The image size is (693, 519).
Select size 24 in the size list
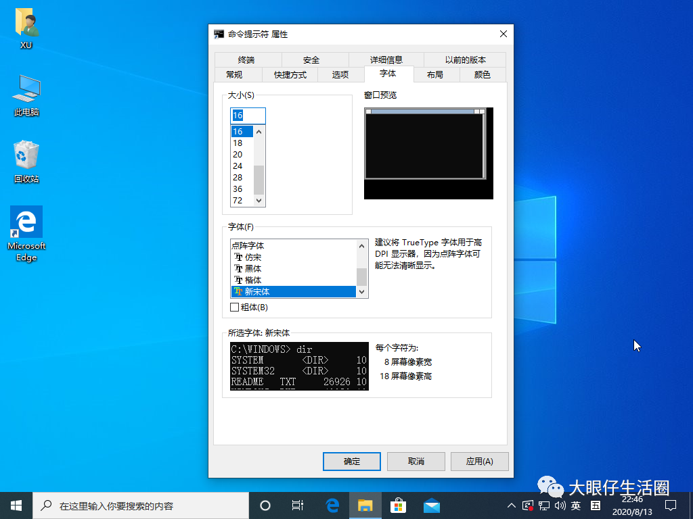242,166
